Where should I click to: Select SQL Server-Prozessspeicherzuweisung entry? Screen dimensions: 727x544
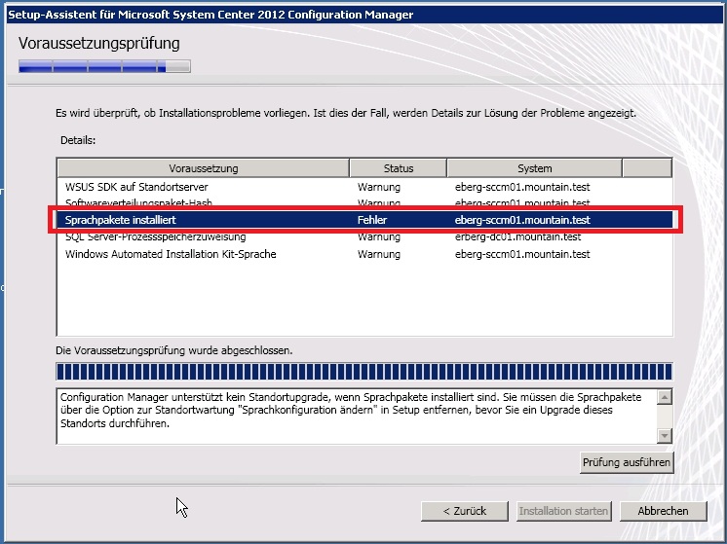155,236
